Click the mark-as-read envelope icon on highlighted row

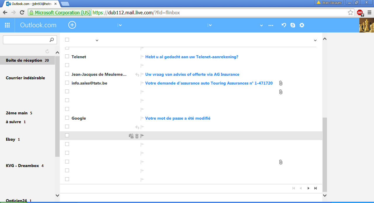pyautogui.click(x=131, y=136)
